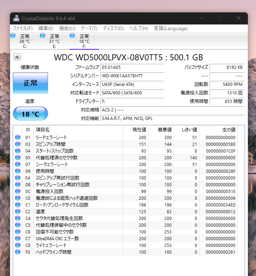Open the 言語(Language) menu
The height and width of the screenshot is (276, 256).
pyautogui.click(x=171, y=28)
